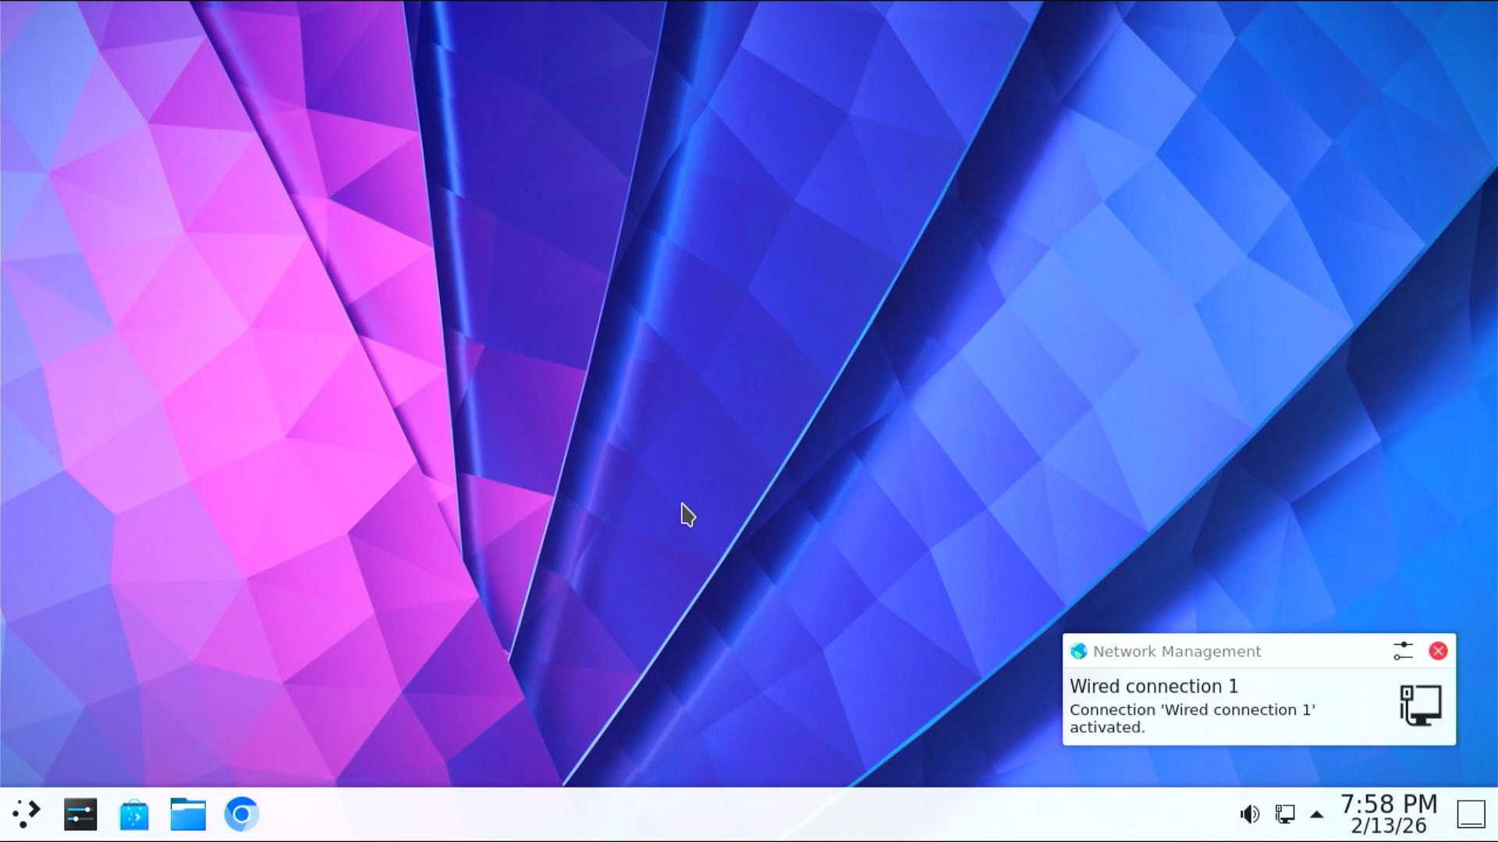
Task: Launch System Settings from the panel
Action: (x=80, y=814)
